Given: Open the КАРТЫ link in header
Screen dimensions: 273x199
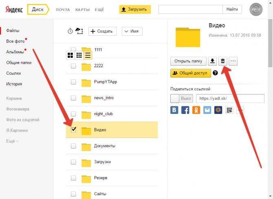Looking at the screenshot, I should coord(82,10).
